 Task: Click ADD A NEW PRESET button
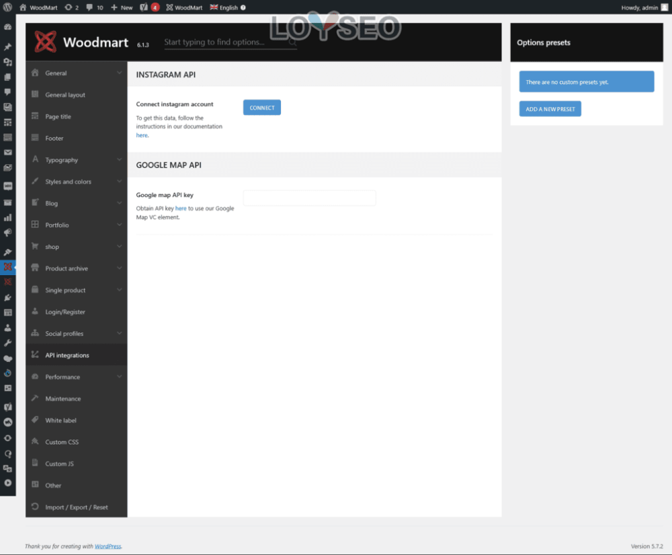coord(550,109)
